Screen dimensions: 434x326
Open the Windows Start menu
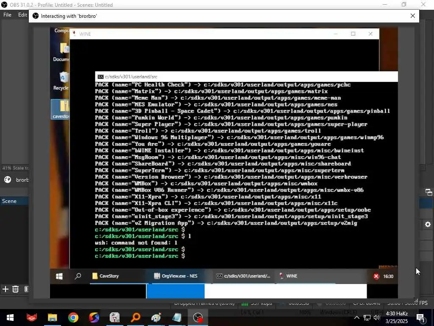[x=10, y=318]
